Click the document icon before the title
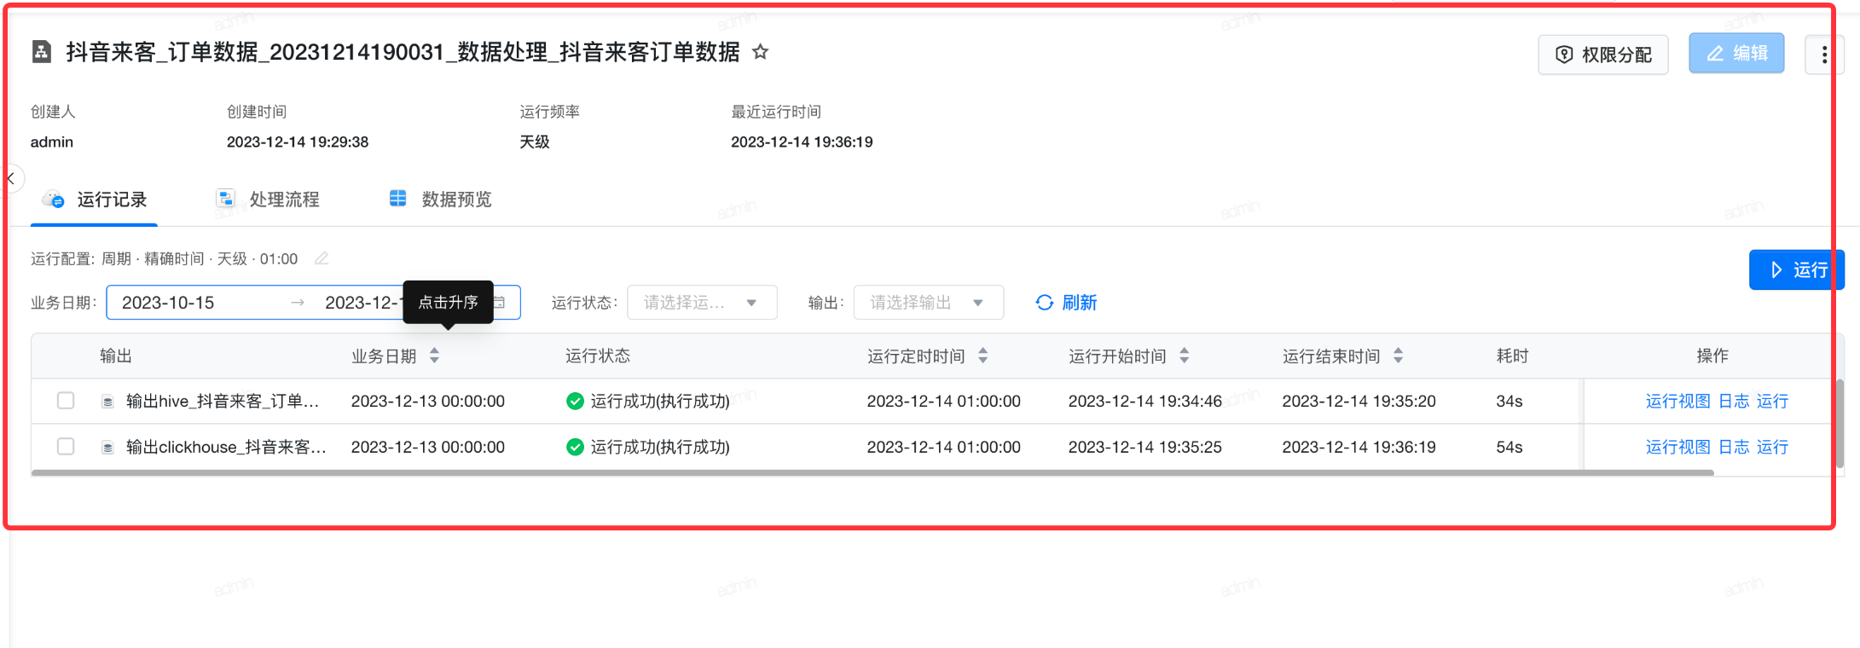 click(x=41, y=52)
